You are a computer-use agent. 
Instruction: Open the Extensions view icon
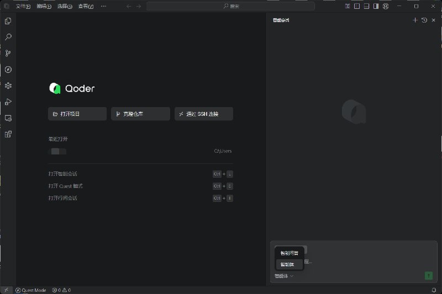pos(8,134)
